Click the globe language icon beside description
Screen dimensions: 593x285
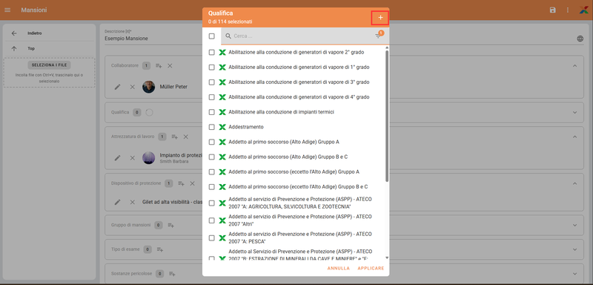coord(580,39)
